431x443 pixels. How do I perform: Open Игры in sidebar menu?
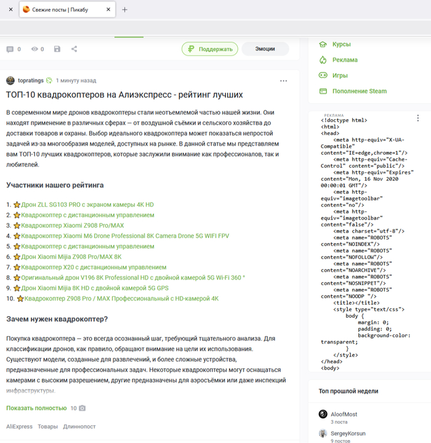[340, 75]
